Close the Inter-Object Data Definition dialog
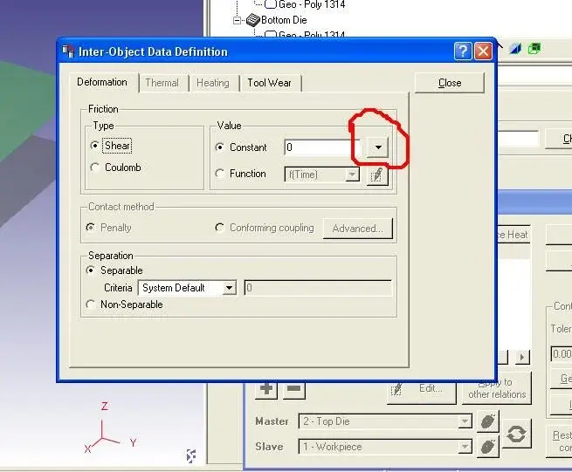This screenshot has width=572, height=472. coord(483,51)
